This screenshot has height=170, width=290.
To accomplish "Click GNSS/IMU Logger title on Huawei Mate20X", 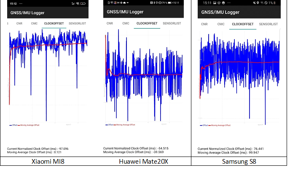I will pos(125,12).
